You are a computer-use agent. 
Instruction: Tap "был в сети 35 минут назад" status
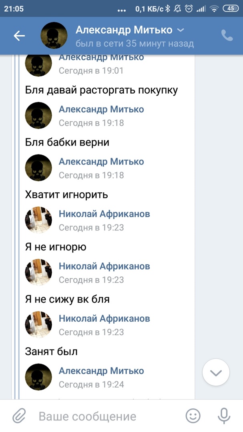coord(135,43)
